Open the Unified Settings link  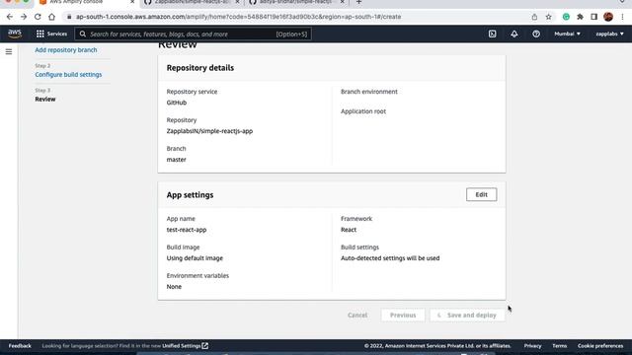(x=185, y=346)
